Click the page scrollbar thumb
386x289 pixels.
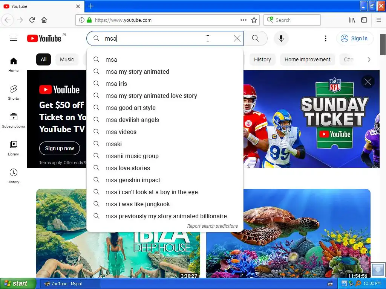(x=383, y=45)
